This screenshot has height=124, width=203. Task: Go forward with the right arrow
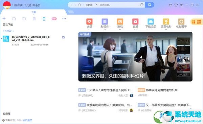tap(75, 5)
